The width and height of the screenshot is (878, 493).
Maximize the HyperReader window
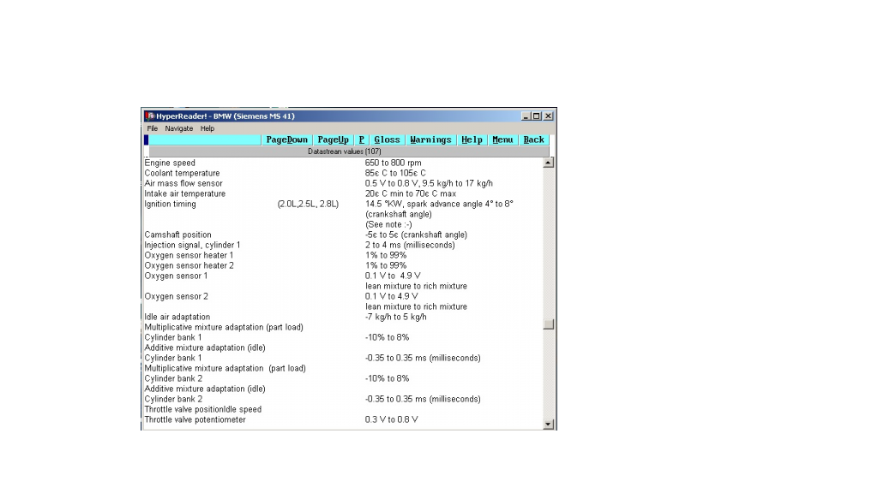coord(537,116)
